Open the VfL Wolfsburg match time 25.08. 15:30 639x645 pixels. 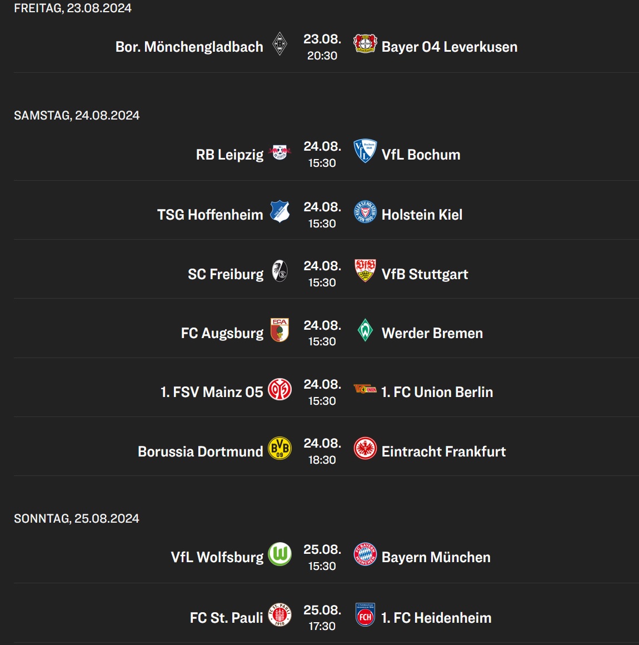coord(322,557)
